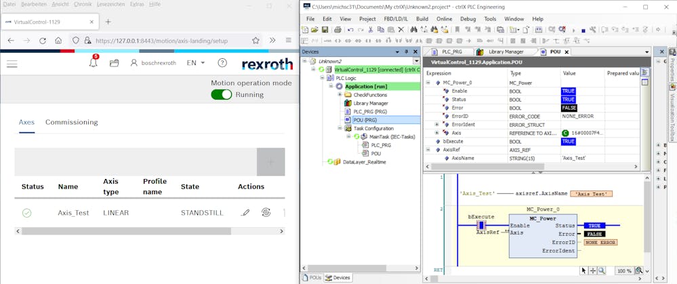
Task: Click the add axis plus button
Action: 270,162
